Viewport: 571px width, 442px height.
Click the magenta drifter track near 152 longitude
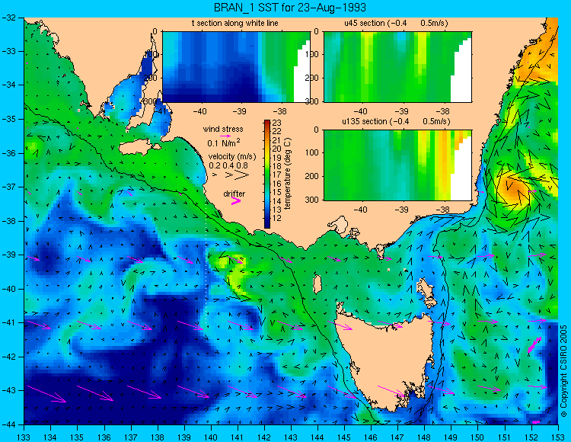[534, 344]
